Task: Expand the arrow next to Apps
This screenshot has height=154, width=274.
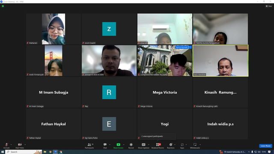Action: tap(186, 145)
